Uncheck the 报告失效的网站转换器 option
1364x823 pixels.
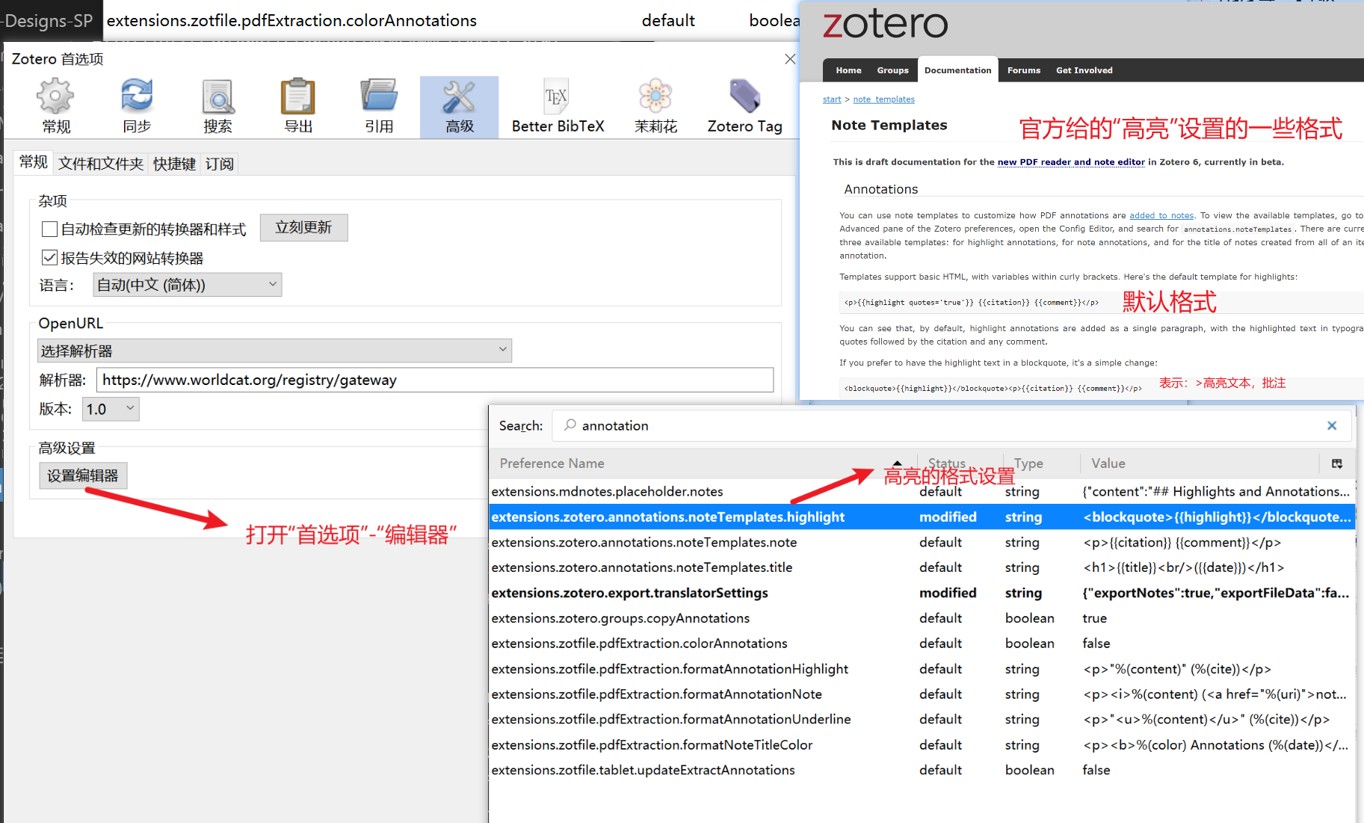coord(49,257)
